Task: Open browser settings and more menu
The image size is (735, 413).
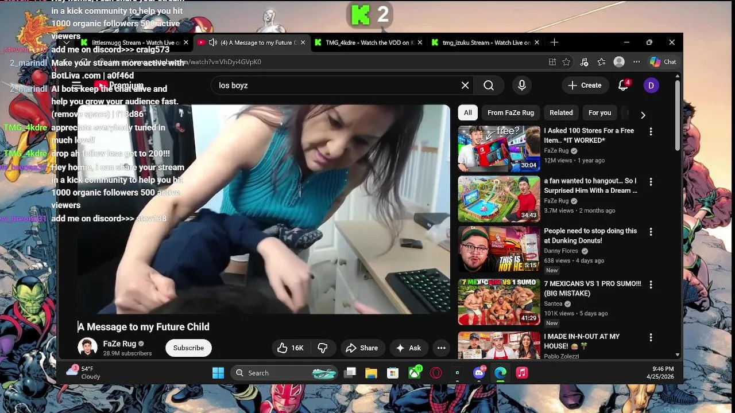Action: tap(636, 62)
